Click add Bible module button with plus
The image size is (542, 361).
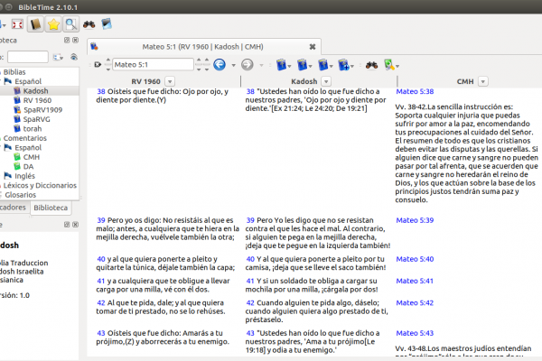[x=346, y=65]
